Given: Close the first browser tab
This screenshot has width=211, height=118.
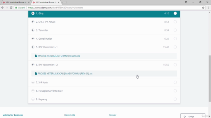Looking at the screenshot, I should (x=29, y=2).
